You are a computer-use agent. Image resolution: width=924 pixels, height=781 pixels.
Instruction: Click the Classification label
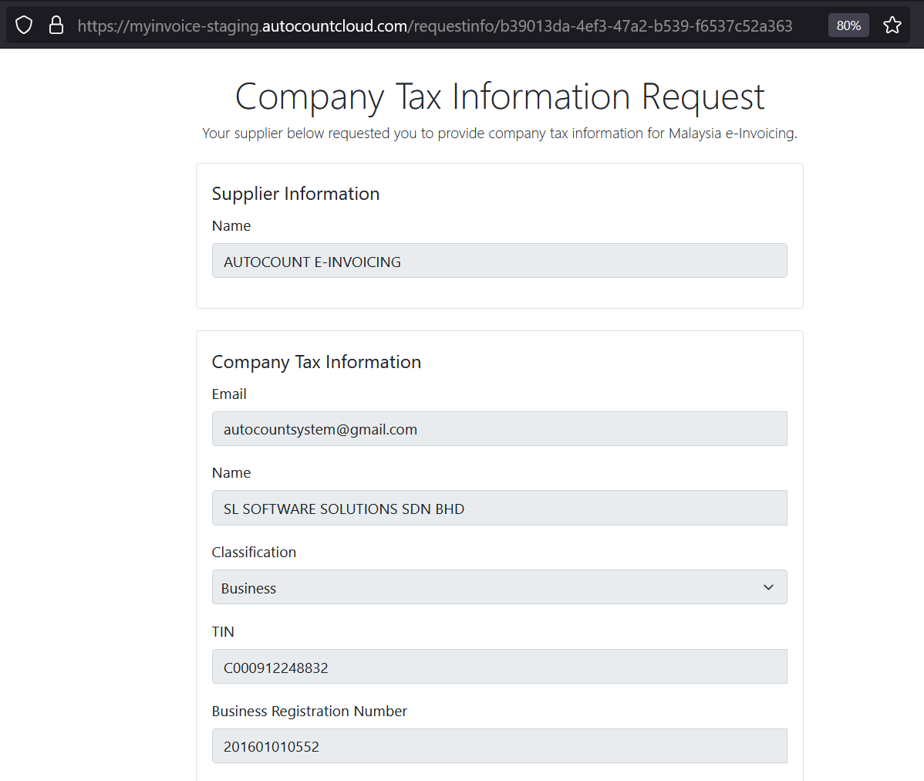(254, 553)
